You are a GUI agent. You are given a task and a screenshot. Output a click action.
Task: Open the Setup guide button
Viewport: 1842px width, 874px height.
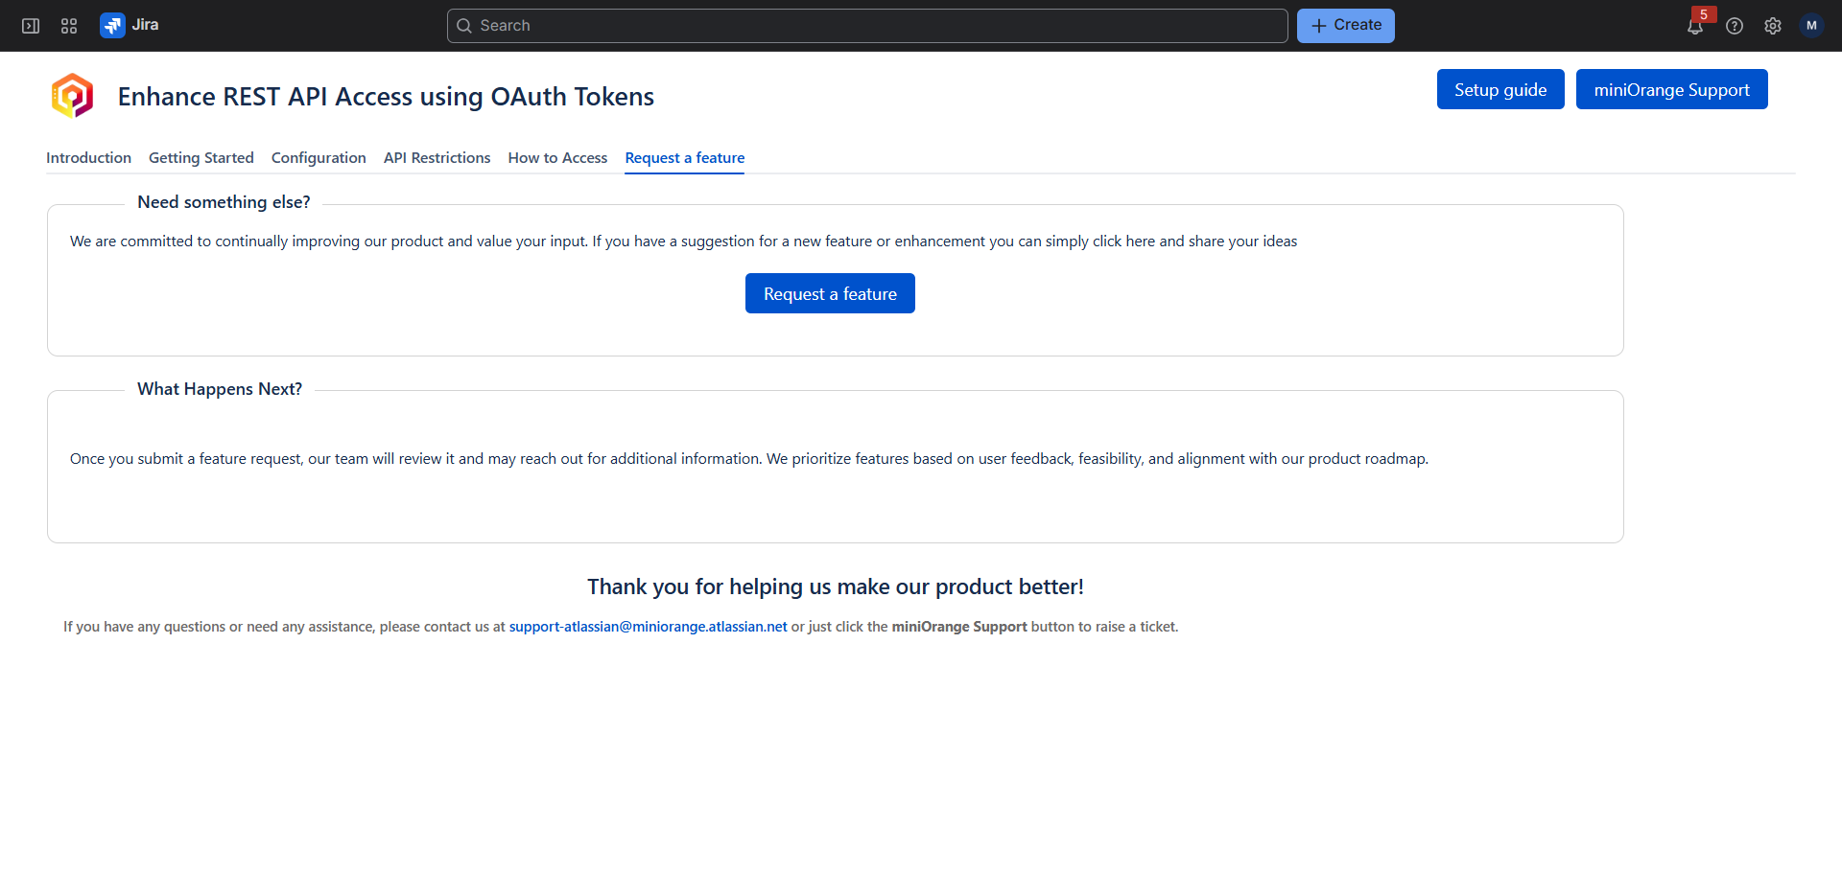pos(1500,89)
